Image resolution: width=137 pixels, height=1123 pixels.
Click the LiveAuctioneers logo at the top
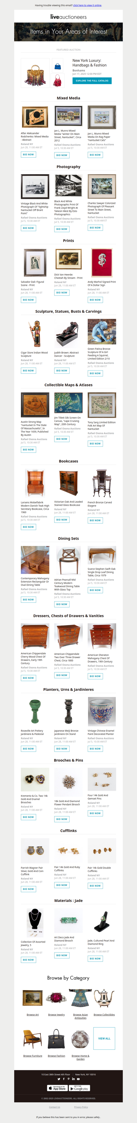click(68, 17)
